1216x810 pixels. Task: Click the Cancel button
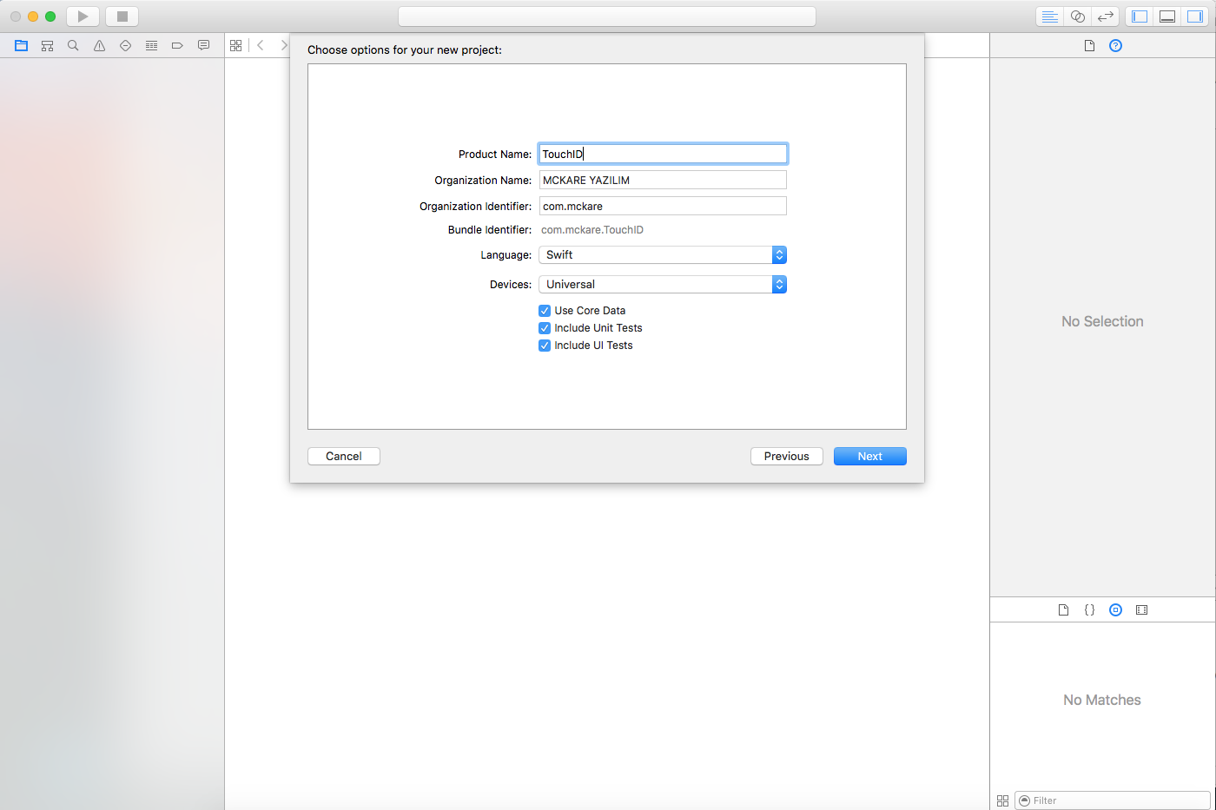pyautogui.click(x=344, y=456)
